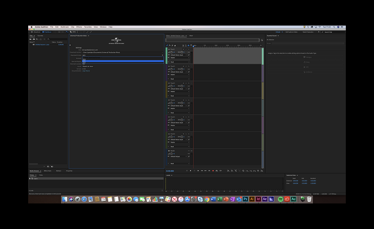Image resolution: width=374 pixels, height=229 pixels.
Task: Open the Effects menu
Action: pyautogui.click(x=79, y=27)
